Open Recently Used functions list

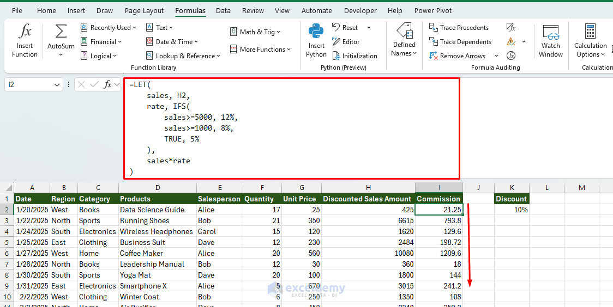click(109, 28)
